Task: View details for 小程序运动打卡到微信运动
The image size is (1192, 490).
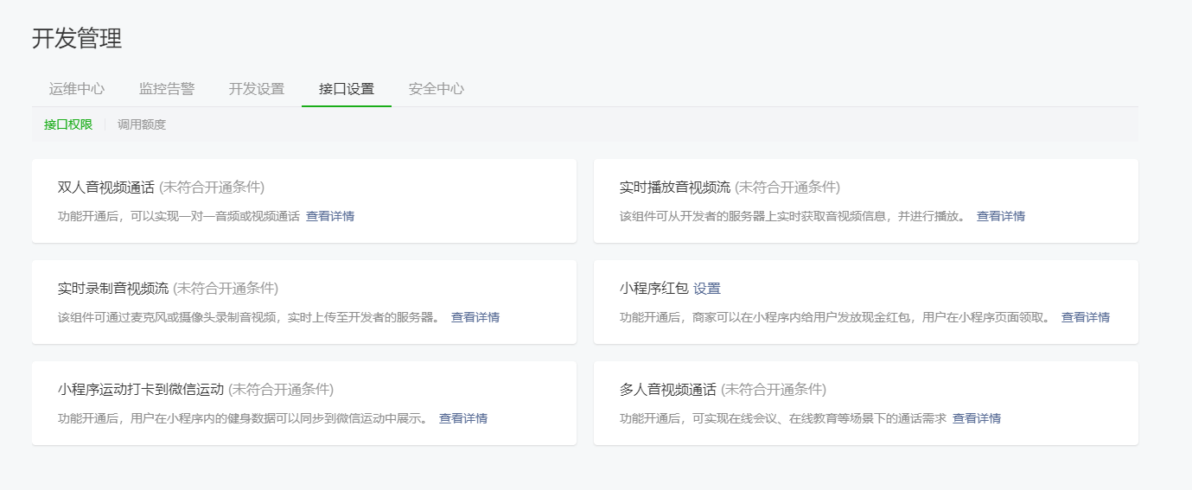Action: (463, 418)
